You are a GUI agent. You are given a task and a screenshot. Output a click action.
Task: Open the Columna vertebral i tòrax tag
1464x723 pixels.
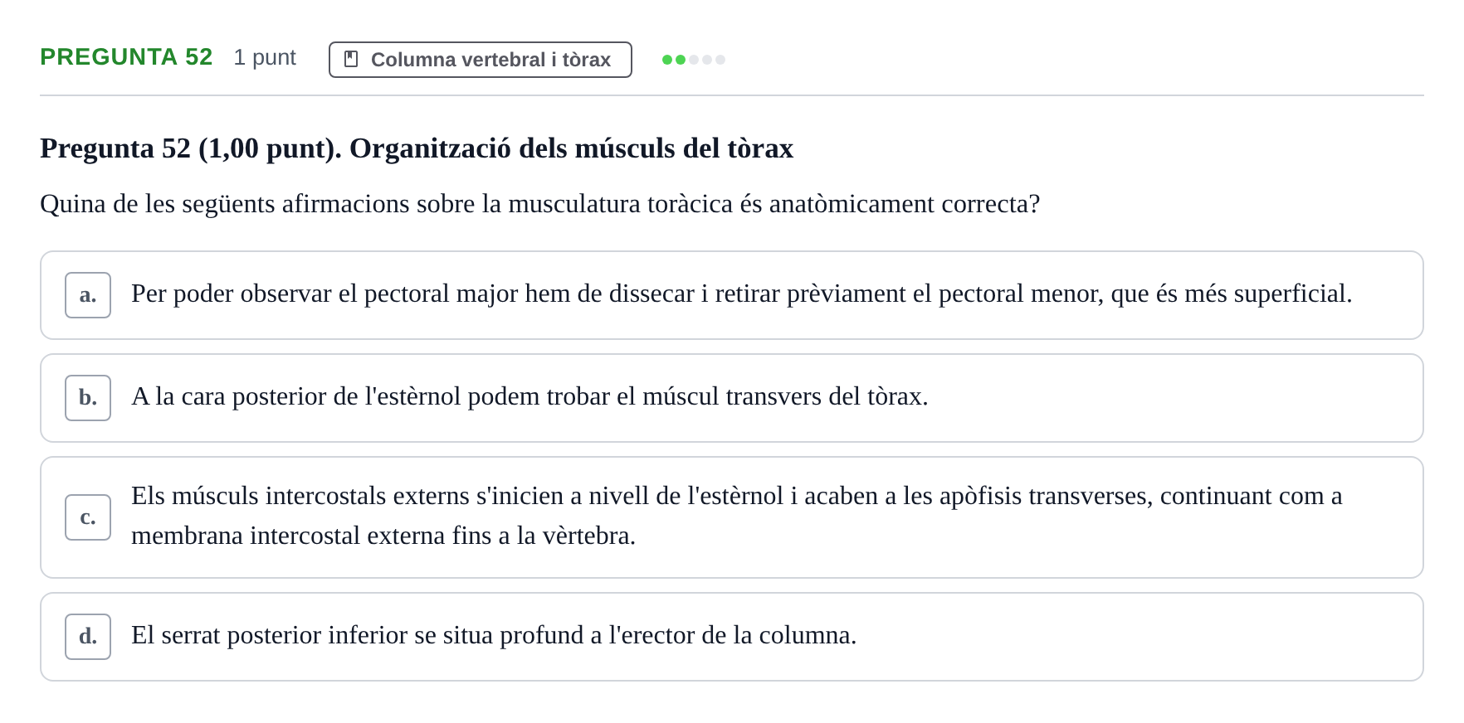click(481, 60)
